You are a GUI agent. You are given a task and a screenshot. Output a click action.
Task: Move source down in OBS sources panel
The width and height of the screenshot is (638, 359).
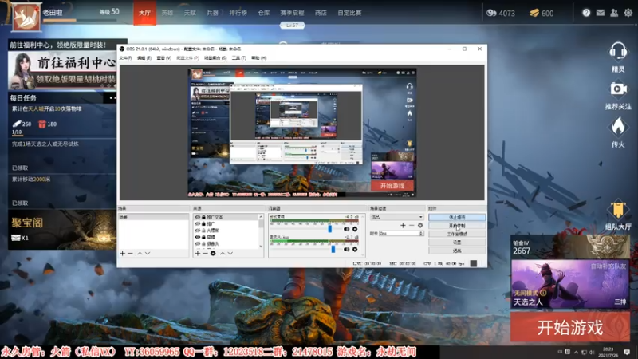pos(230,253)
